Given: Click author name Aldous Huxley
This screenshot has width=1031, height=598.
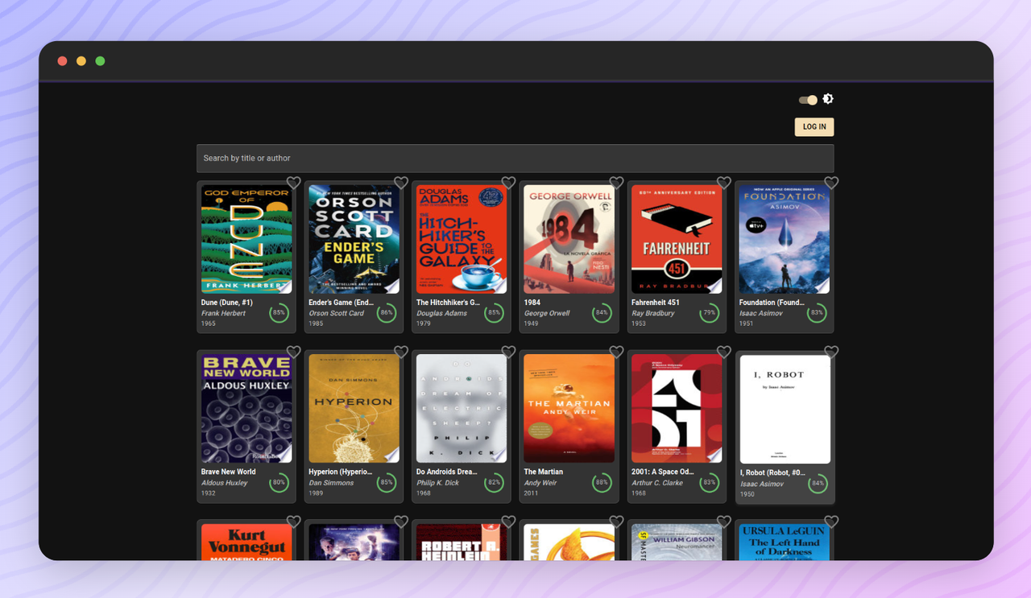Looking at the screenshot, I should click(x=225, y=483).
